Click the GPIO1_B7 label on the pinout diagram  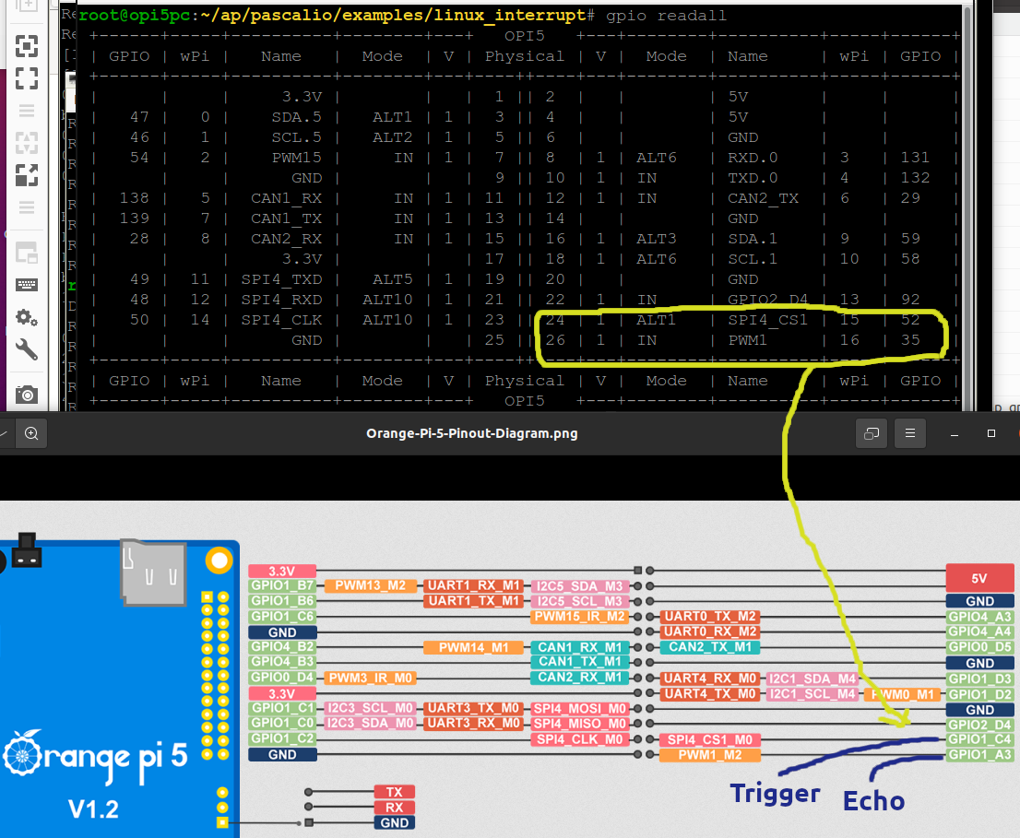pyautogui.click(x=282, y=585)
